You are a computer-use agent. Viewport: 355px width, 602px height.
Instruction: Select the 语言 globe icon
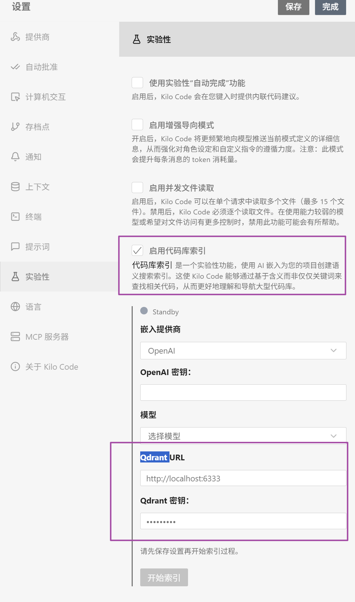15,307
